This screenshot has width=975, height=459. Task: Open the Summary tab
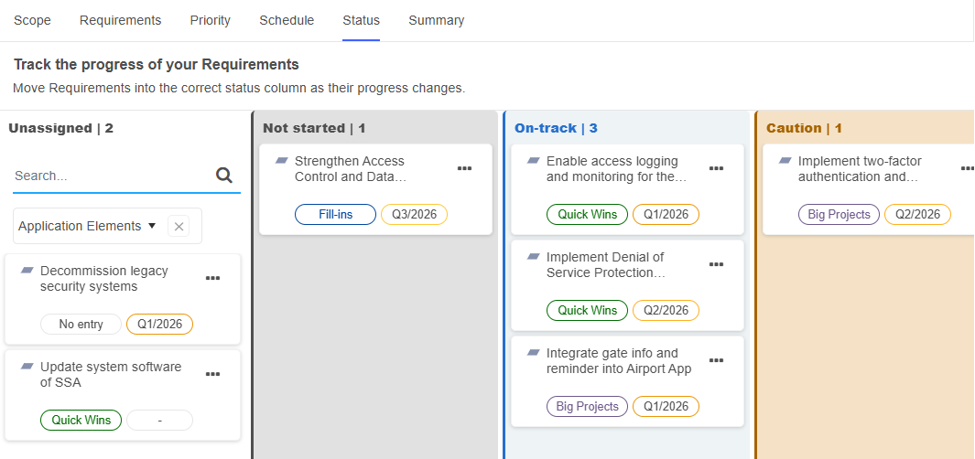point(436,20)
